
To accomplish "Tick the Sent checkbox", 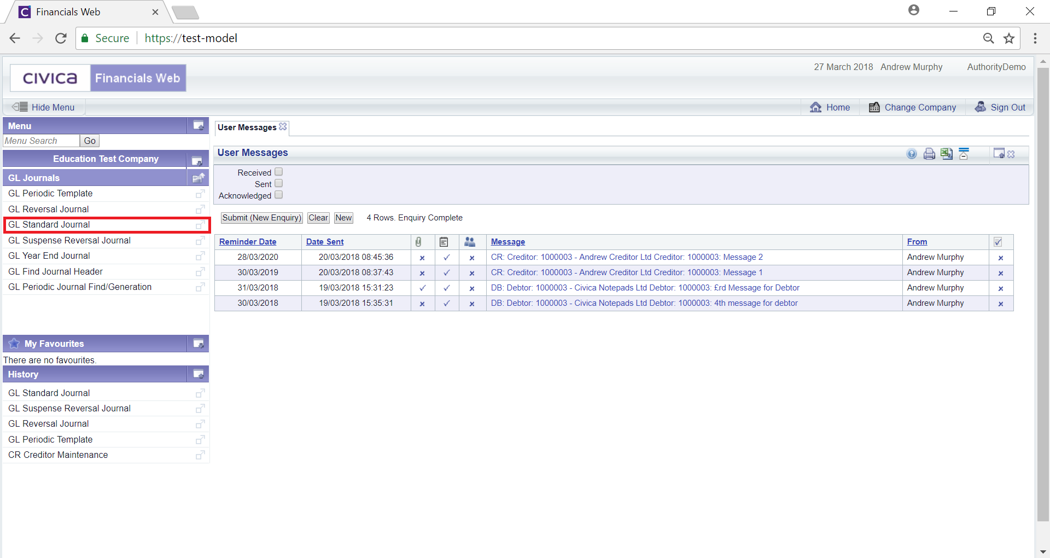I will (x=278, y=183).
